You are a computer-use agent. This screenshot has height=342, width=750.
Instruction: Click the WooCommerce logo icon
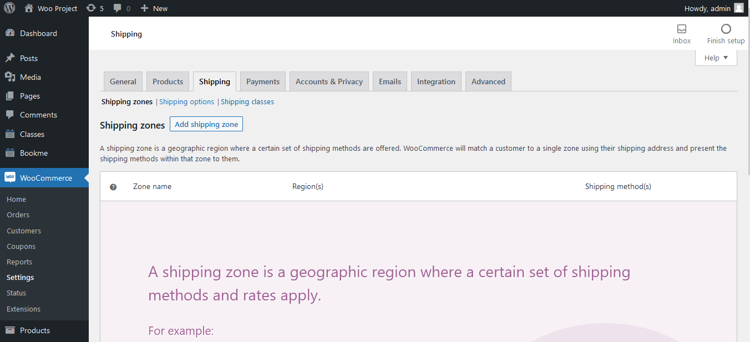(x=10, y=177)
